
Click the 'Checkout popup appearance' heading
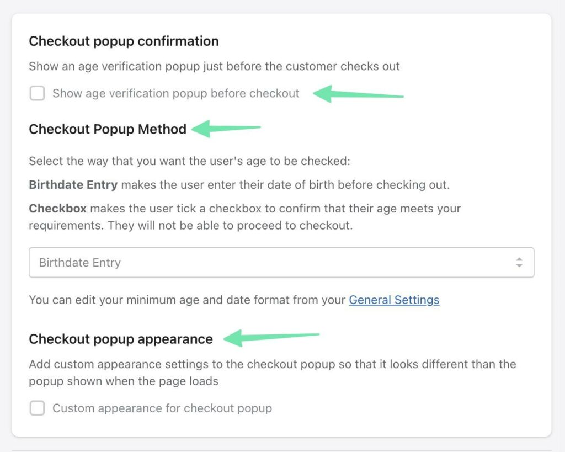pyautogui.click(x=120, y=339)
